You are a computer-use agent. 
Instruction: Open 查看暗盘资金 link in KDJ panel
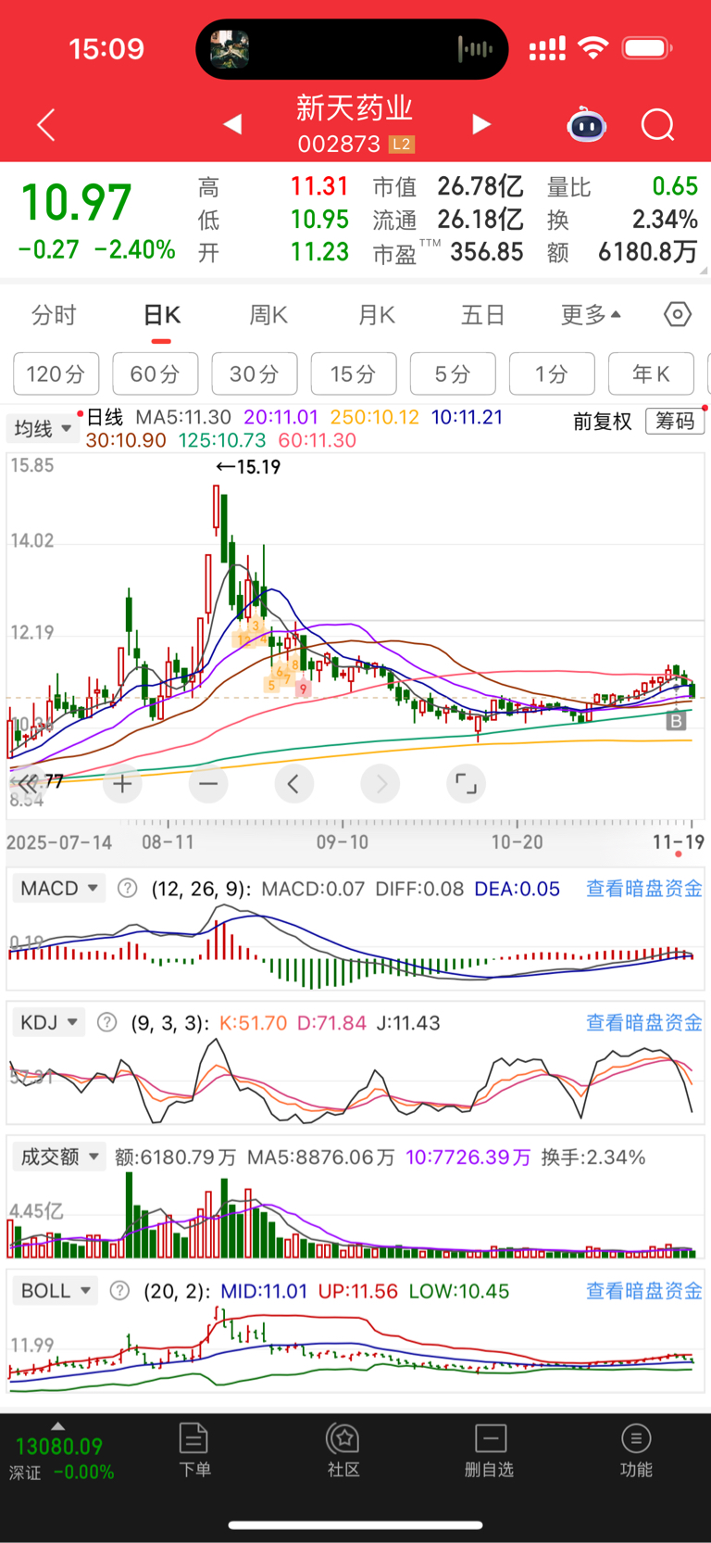coord(644,1022)
